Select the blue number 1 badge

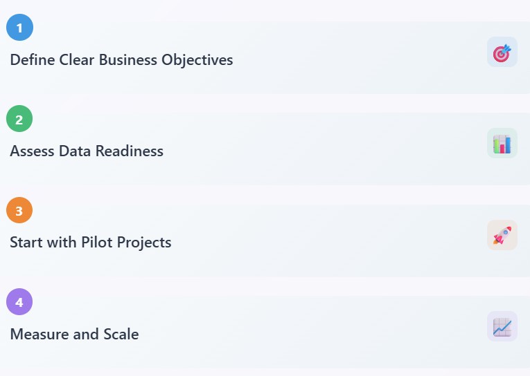pos(19,28)
